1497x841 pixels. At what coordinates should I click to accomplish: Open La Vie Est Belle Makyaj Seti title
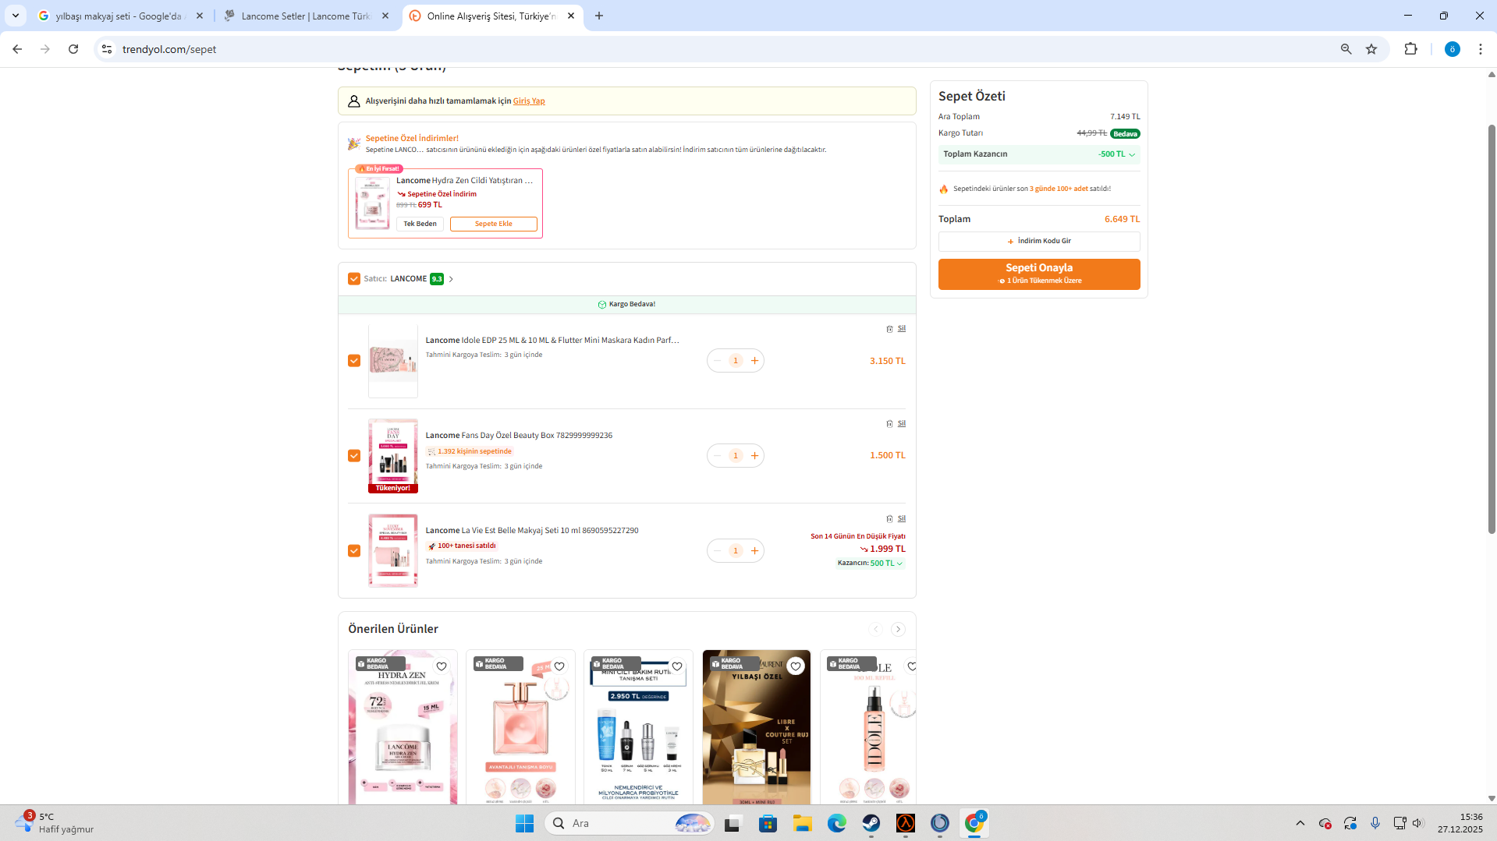(x=532, y=531)
